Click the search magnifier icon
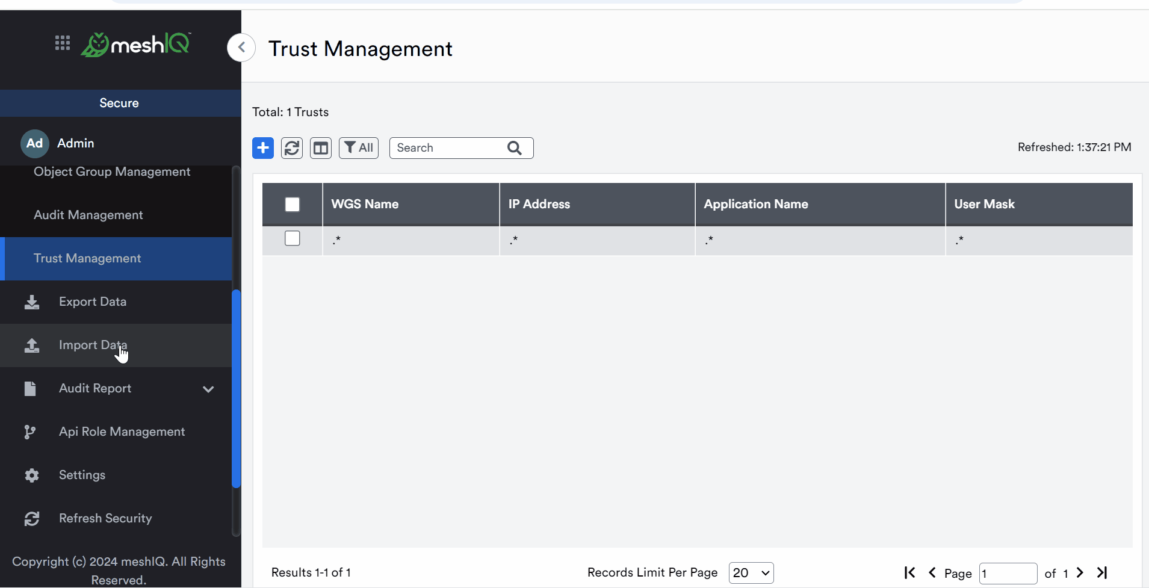Image resolution: width=1149 pixels, height=588 pixels. coord(515,148)
